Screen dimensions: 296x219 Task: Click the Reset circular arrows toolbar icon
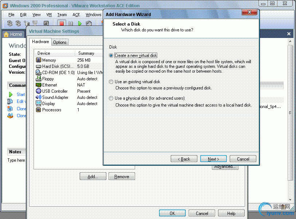[x=89, y=23]
